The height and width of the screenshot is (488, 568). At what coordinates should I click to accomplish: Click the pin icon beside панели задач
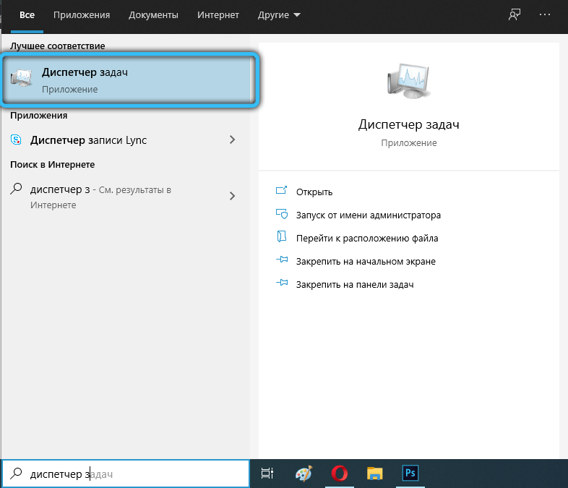click(x=282, y=283)
